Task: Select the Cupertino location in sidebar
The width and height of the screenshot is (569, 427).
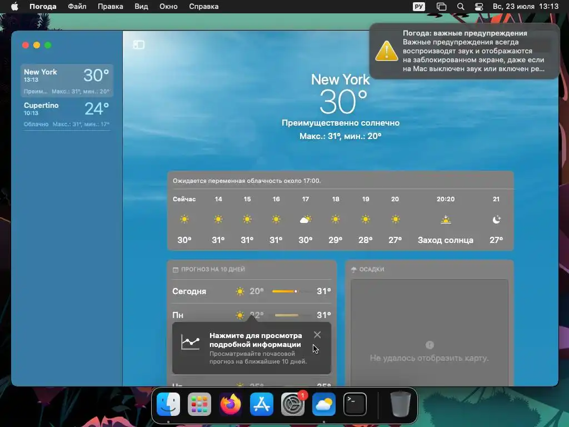Action: [x=67, y=113]
